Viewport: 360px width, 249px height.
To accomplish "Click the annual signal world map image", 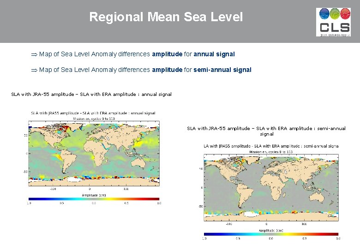I will click(94, 154).
